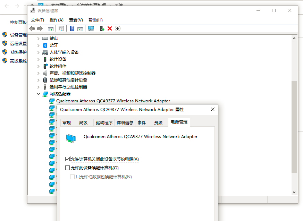Expand the 蓝牙 tree node
This screenshot has width=303, height=221.
tap(38, 45)
